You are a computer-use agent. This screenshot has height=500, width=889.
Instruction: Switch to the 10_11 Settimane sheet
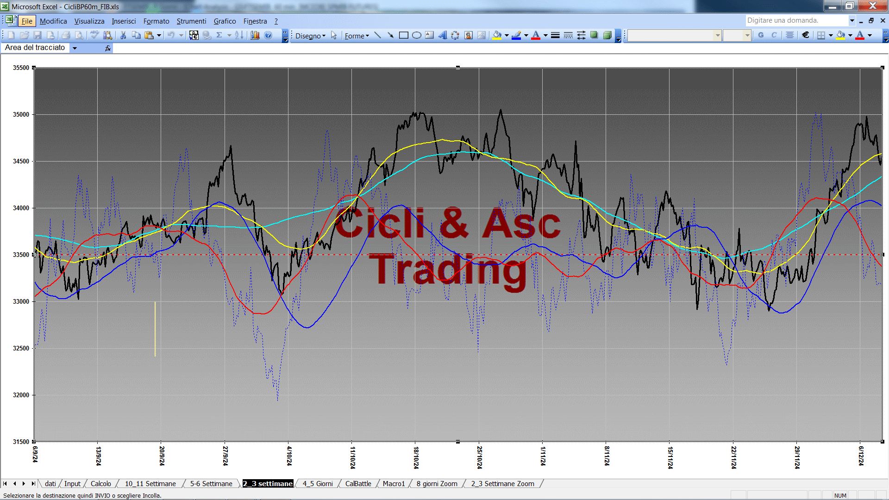coord(150,484)
